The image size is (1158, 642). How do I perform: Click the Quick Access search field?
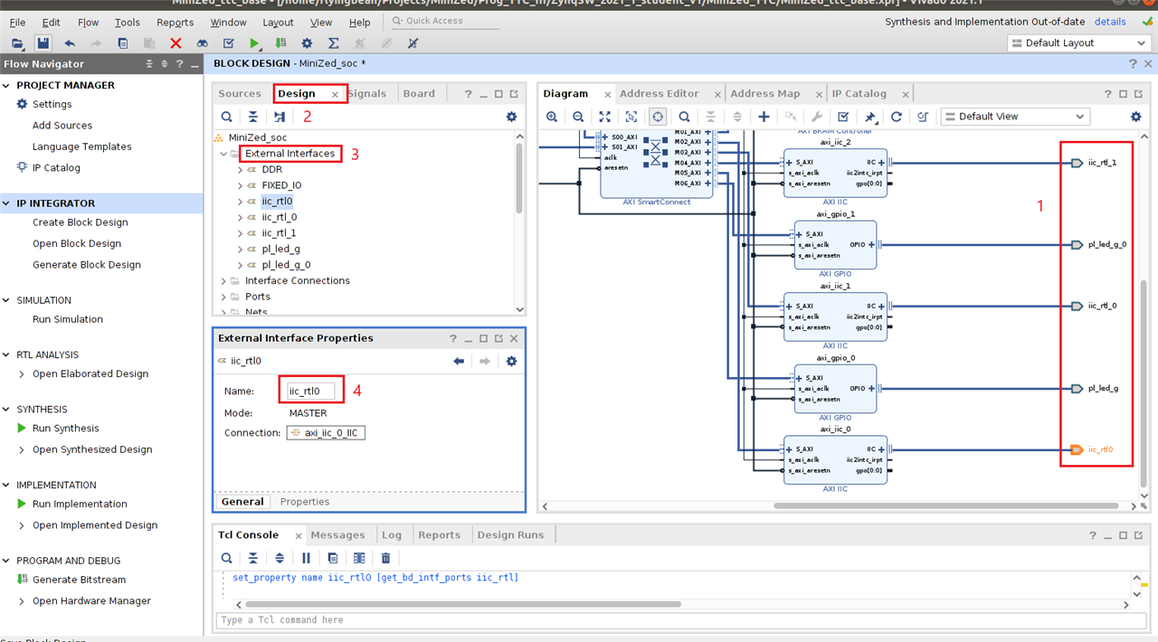(x=443, y=21)
